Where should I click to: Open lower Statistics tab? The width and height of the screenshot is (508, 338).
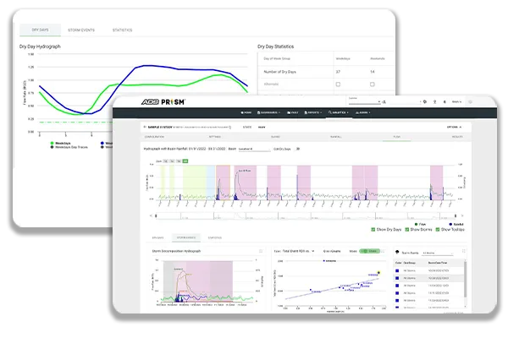(x=215, y=237)
